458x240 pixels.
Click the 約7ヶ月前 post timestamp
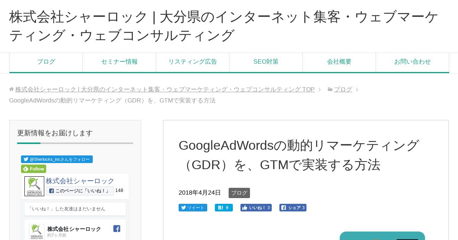57,235
